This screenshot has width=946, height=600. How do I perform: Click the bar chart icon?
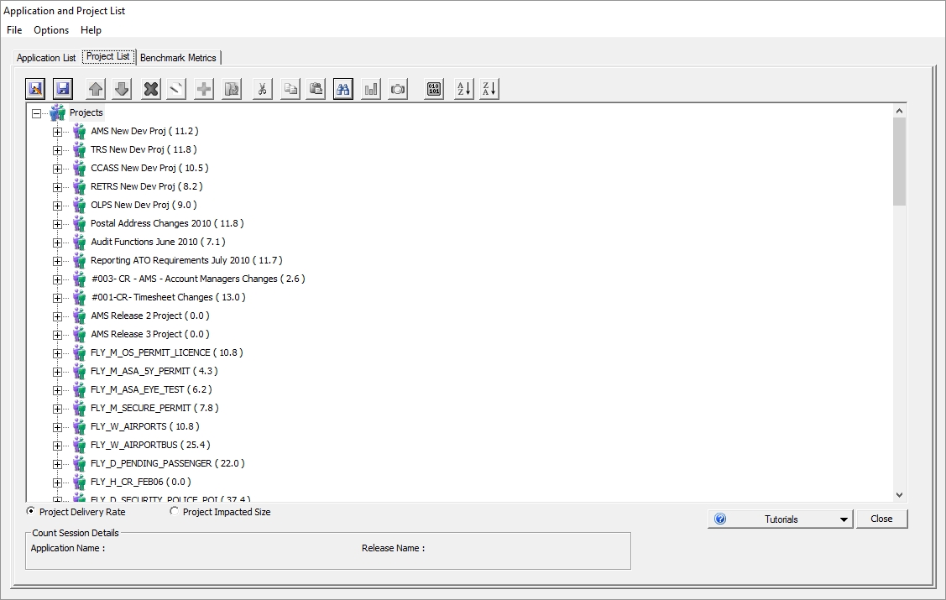click(370, 89)
